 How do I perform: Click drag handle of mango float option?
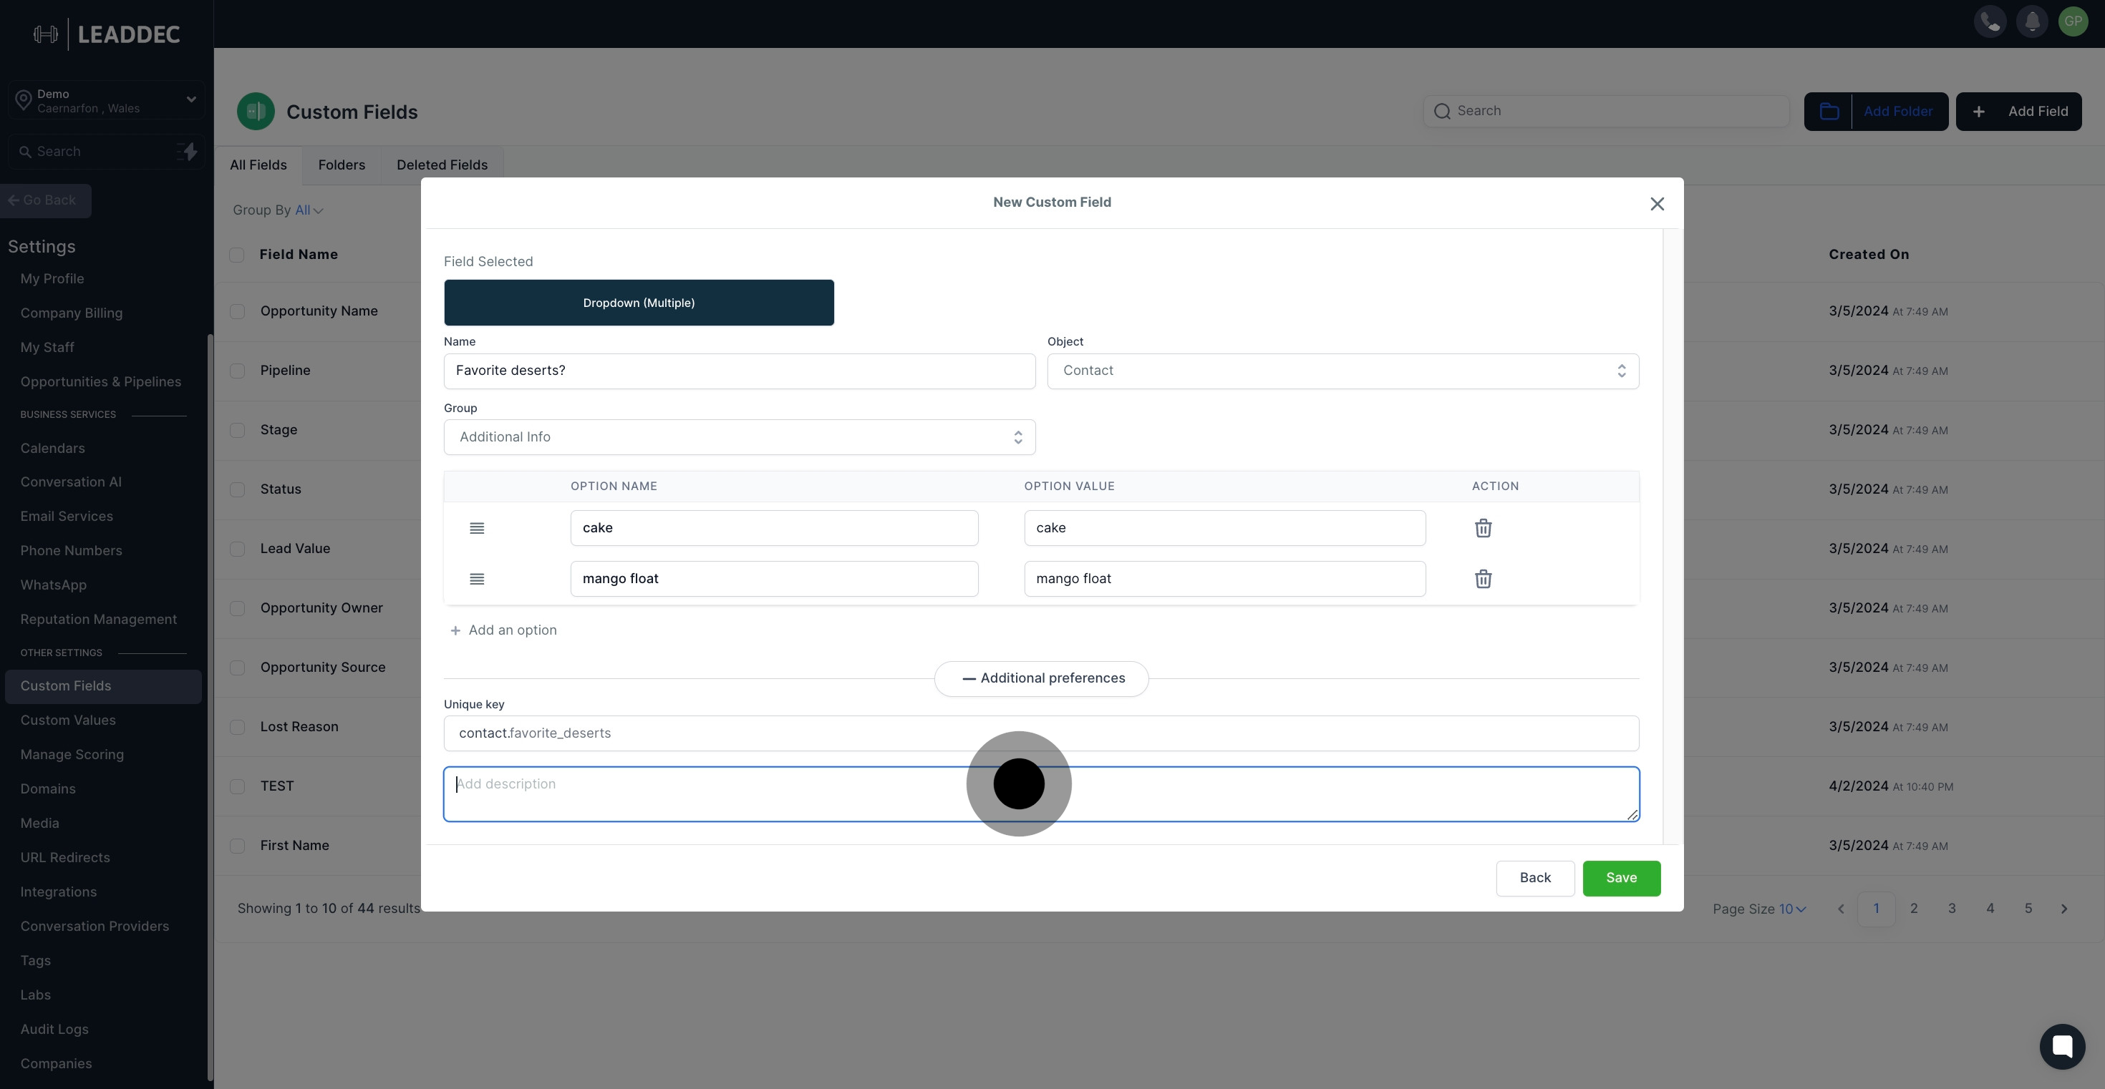[476, 579]
